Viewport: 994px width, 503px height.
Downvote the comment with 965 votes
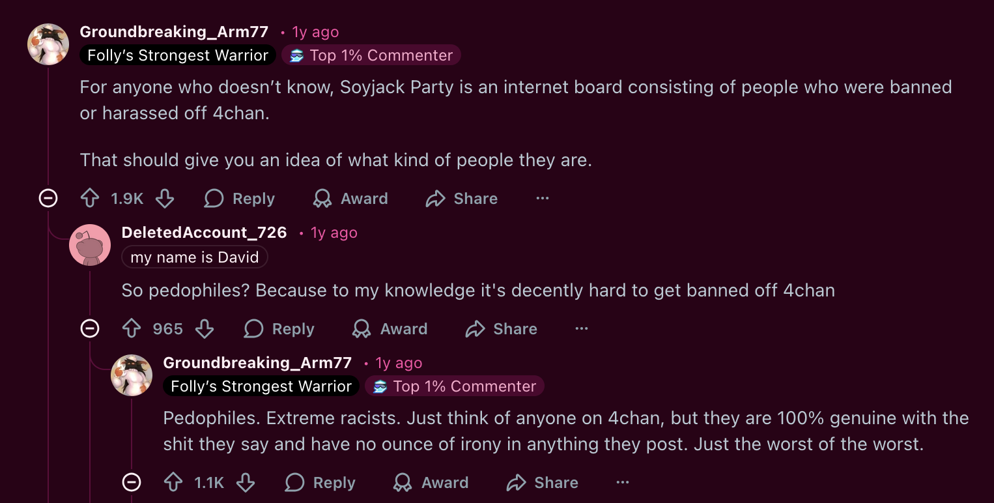click(205, 329)
